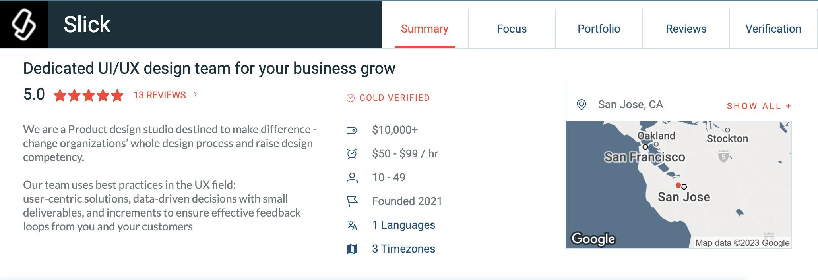Expand all locations with Show All +

pos(759,106)
